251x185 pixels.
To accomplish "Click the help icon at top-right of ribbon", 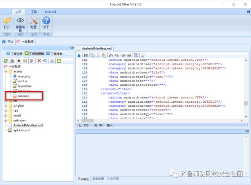I will [x=248, y=12].
